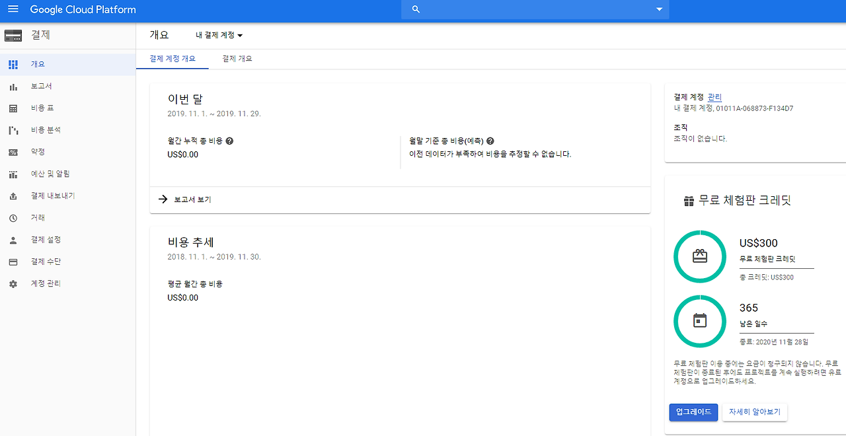Click US$0.00 under 월간 누적 총 비용
846x436 pixels.
tap(183, 155)
